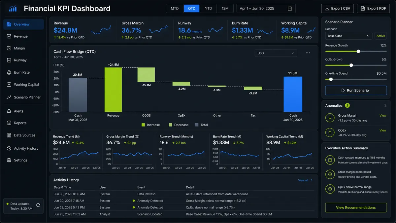This screenshot has height=223, width=396.
Task: Click View link for OpEx anomaly
Action: (x=383, y=130)
